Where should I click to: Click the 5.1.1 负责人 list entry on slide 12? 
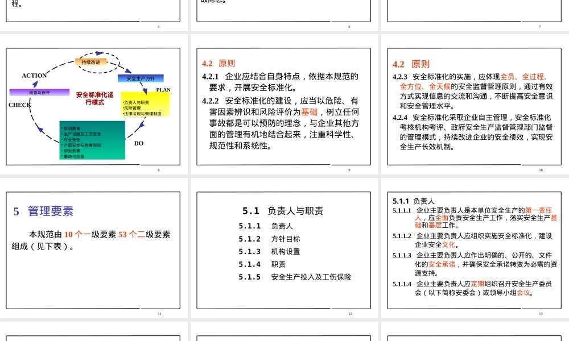point(266,226)
